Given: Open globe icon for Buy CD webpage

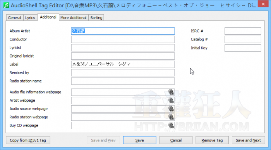Looking at the screenshot, I should pyautogui.click(x=171, y=125).
